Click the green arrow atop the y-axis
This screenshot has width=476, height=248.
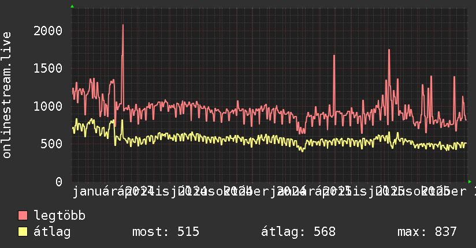pyautogui.click(x=72, y=6)
